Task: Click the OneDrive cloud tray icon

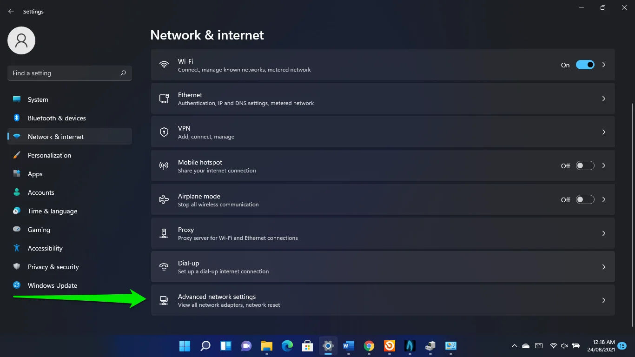Action: tap(526, 346)
